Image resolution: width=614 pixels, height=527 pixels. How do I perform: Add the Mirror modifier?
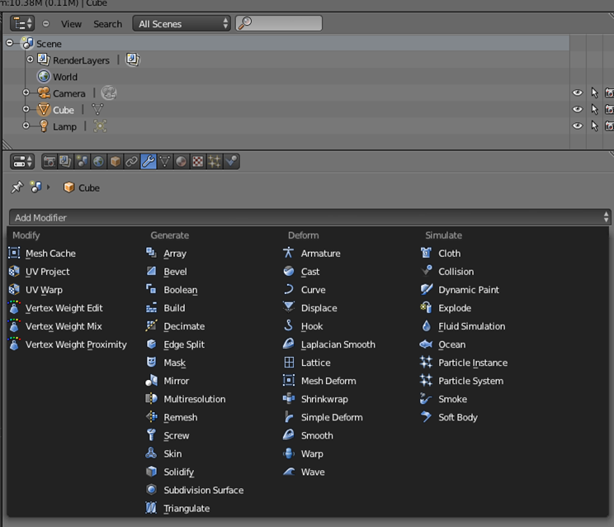point(176,381)
